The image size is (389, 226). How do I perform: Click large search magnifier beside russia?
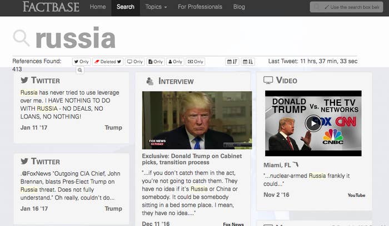coord(21,38)
